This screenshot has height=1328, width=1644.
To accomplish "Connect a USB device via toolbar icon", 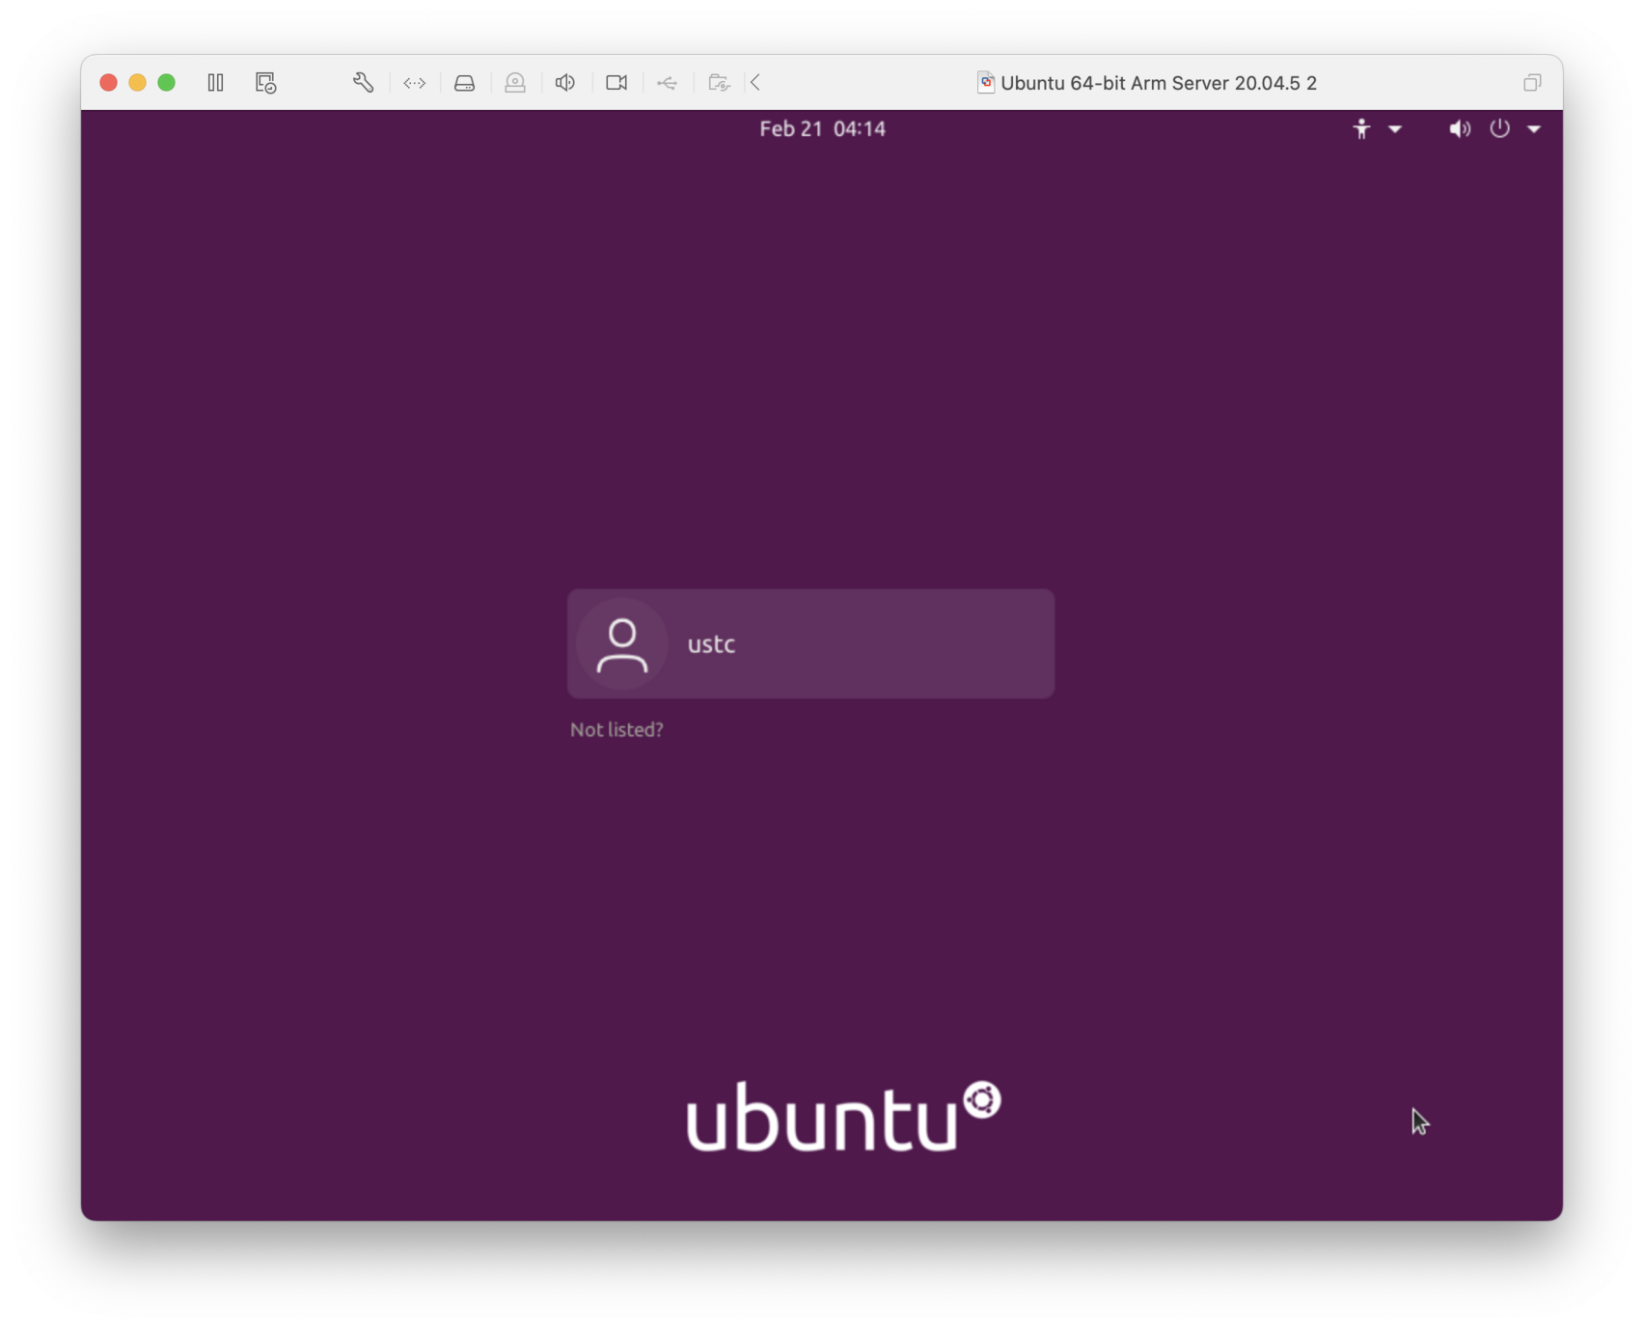I will [x=667, y=83].
